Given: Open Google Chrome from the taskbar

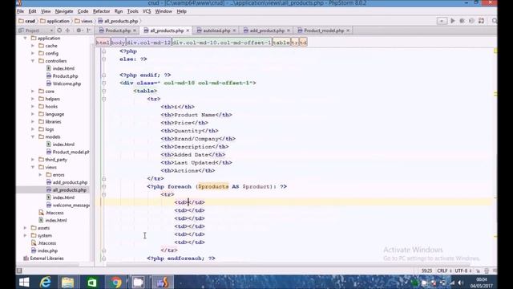Looking at the screenshot, I should click(115, 282).
